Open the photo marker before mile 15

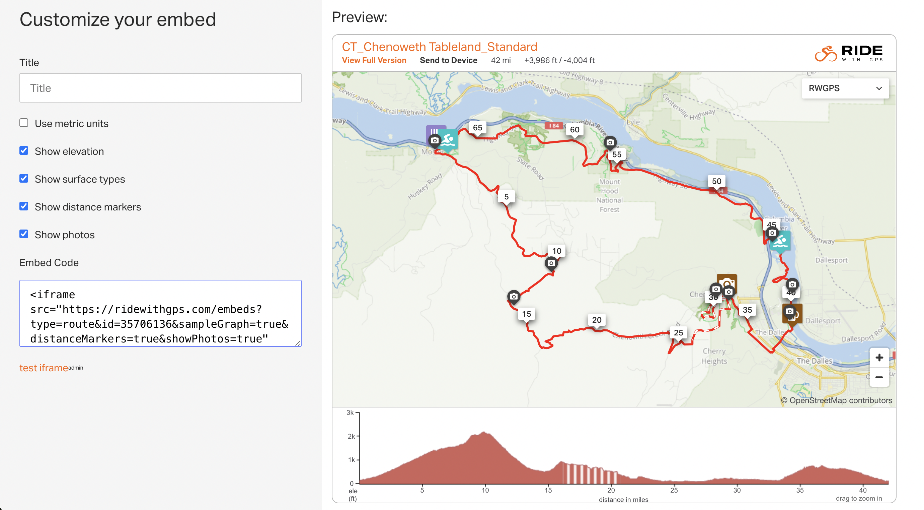tap(514, 297)
